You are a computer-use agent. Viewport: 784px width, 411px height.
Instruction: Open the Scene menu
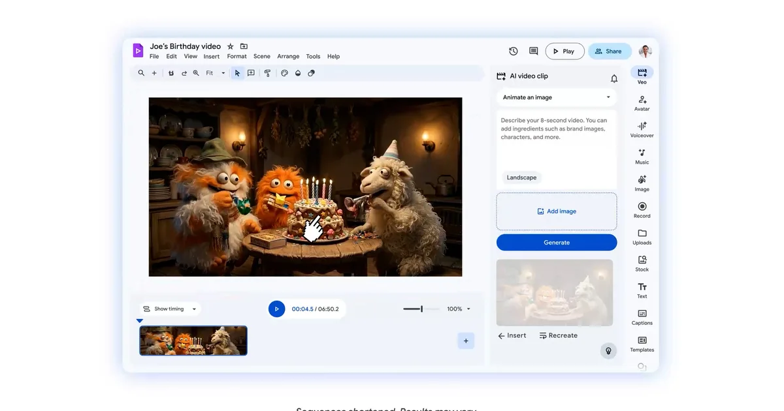261,56
